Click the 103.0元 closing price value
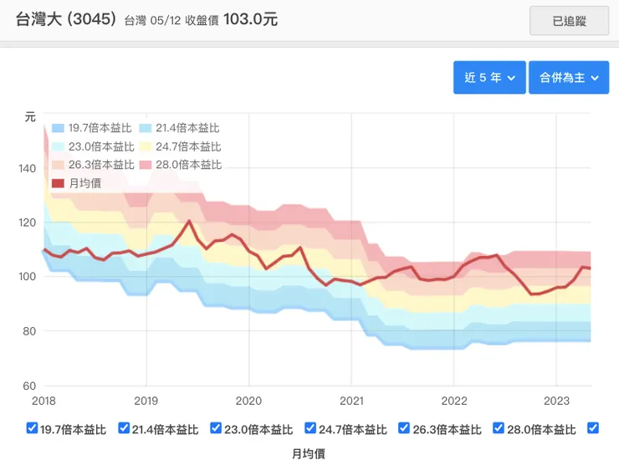 [x=250, y=19]
